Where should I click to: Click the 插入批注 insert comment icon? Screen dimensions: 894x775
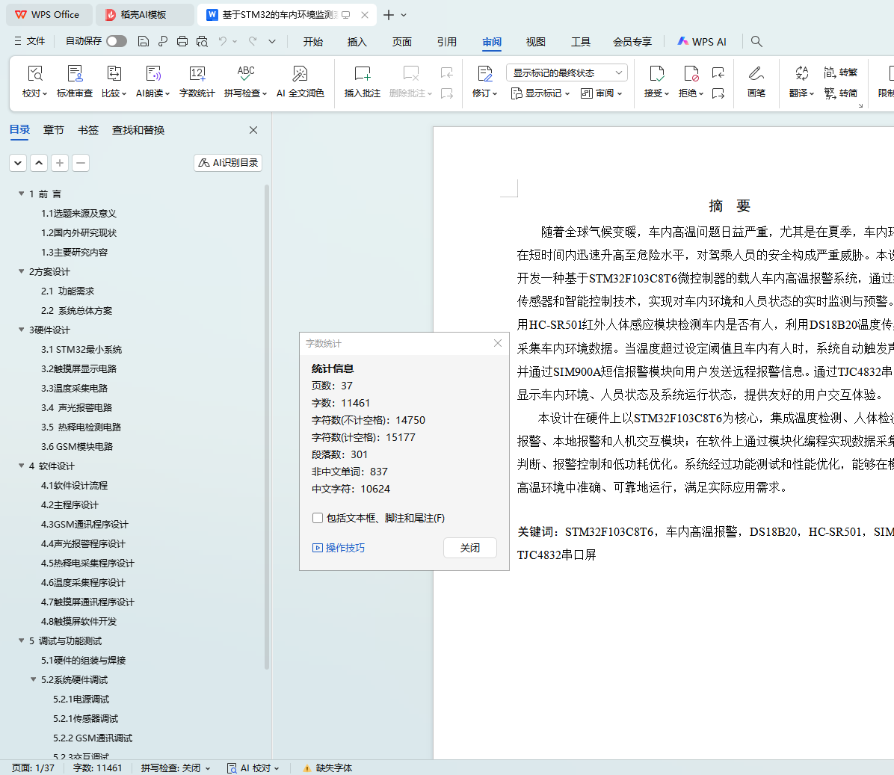pos(362,74)
